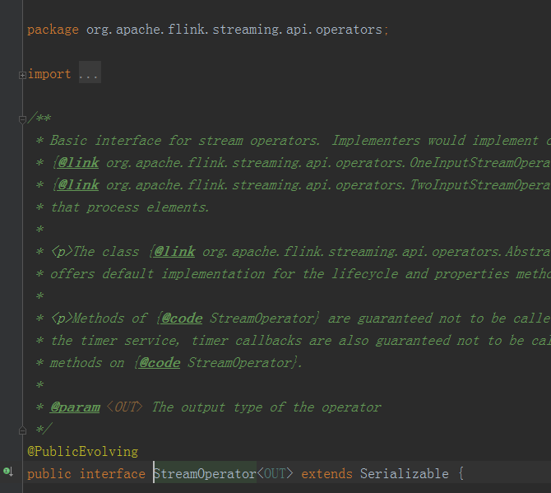Screen dimensions: 551x493
Task: Click the TwoInputStreamOperator @link reference
Action: coord(329,185)
